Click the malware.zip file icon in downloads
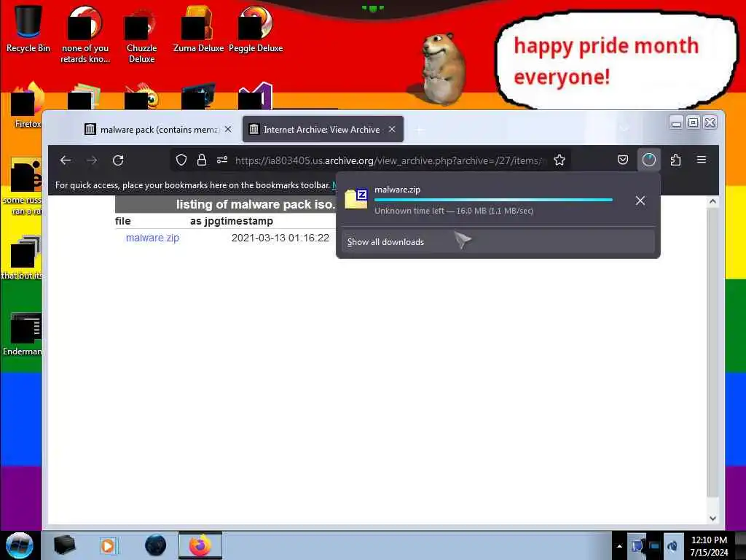 (x=356, y=200)
